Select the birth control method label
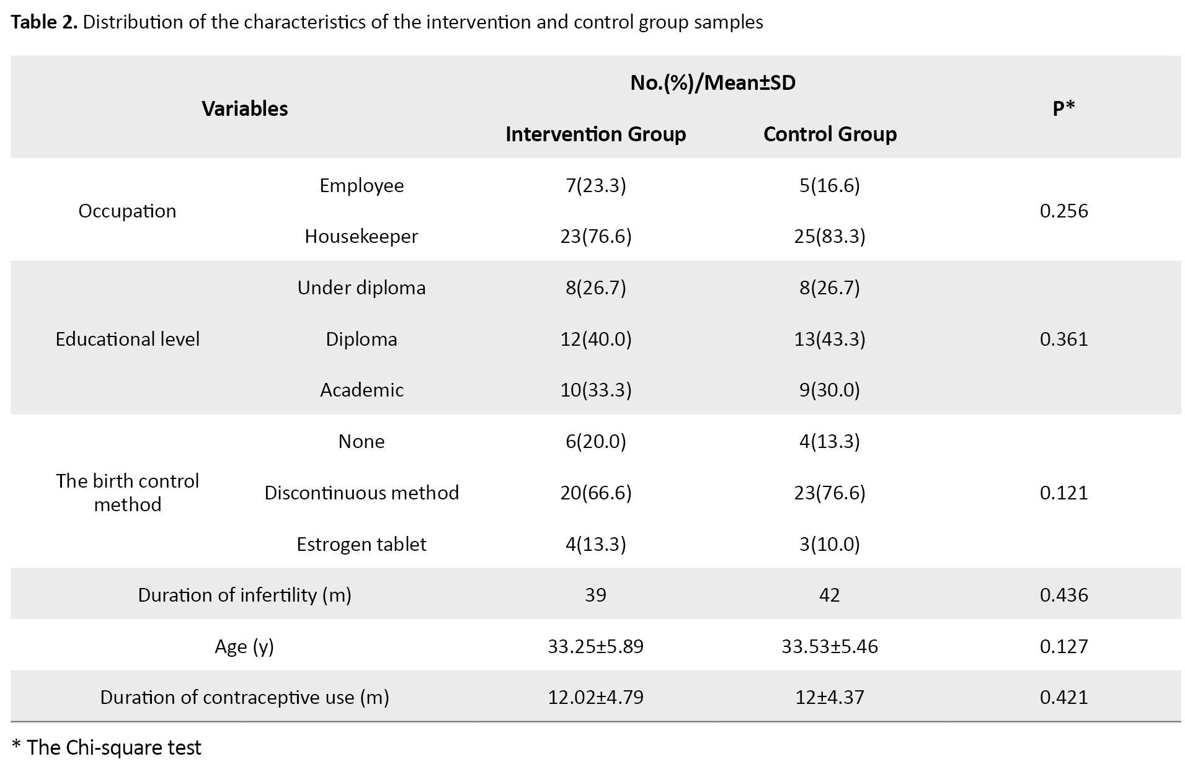 pos(127,492)
